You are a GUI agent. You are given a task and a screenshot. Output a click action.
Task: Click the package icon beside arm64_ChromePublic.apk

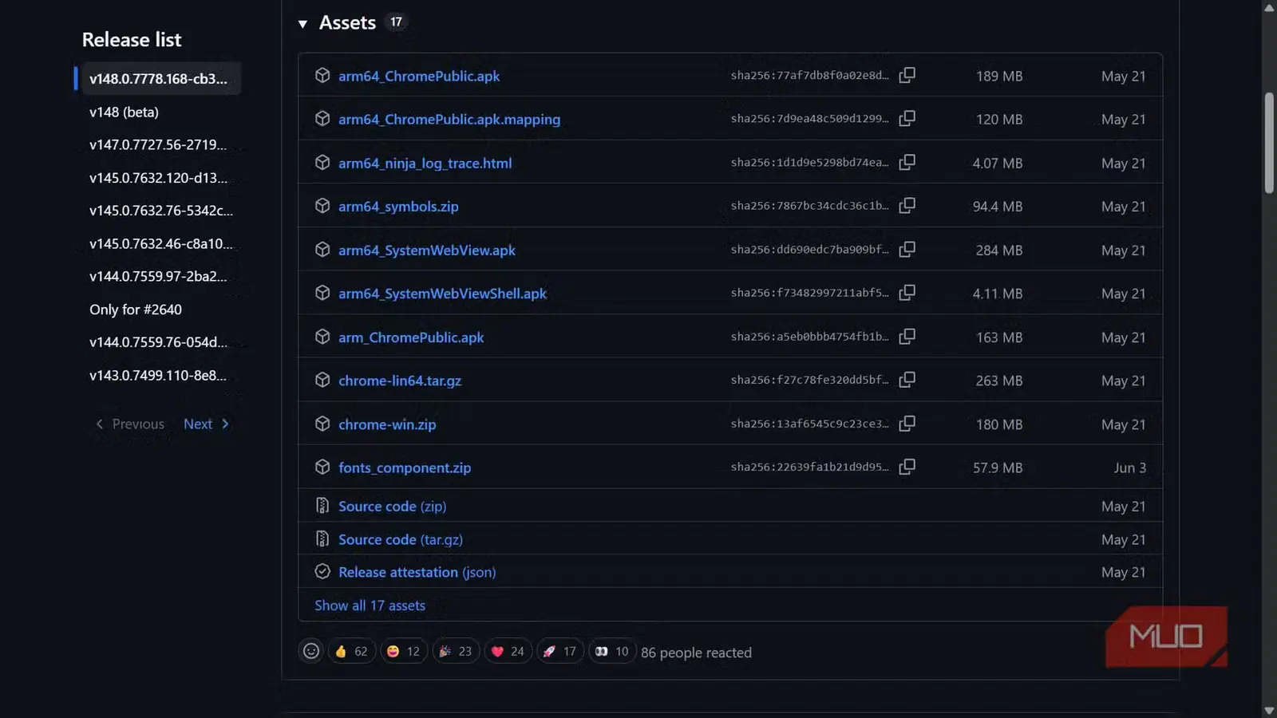pos(322,75)
